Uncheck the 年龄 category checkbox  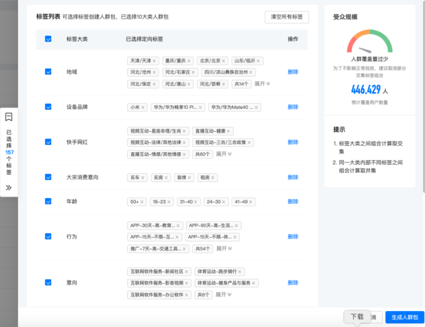[x=48, y=201]
